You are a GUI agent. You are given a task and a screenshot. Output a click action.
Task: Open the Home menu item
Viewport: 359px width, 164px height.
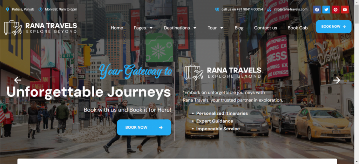[x=117, y=28]
